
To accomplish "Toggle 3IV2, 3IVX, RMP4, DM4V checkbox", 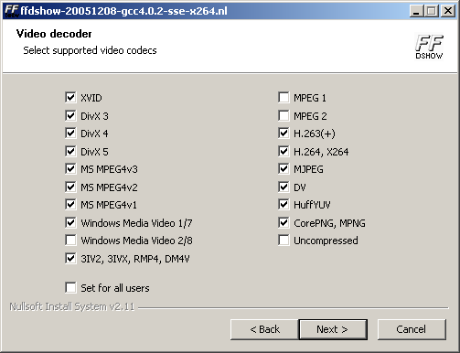I will [70, 258].
